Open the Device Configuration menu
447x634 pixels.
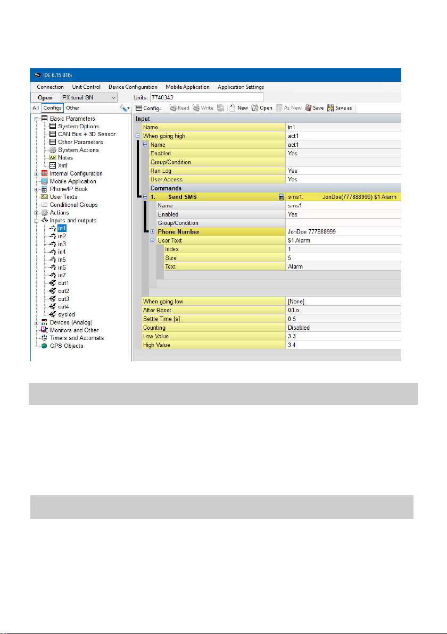click(x=133, y=87)
